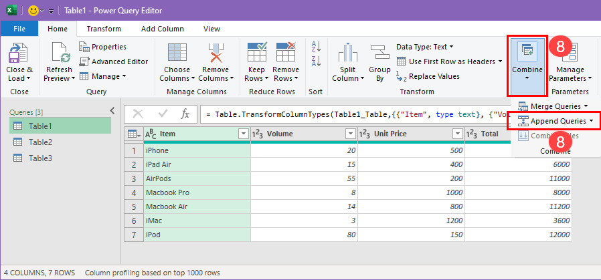Click the 123 type icon on Unit Price column
The width and height of the screenshot is (601, 280).
[x=364, y=134]
